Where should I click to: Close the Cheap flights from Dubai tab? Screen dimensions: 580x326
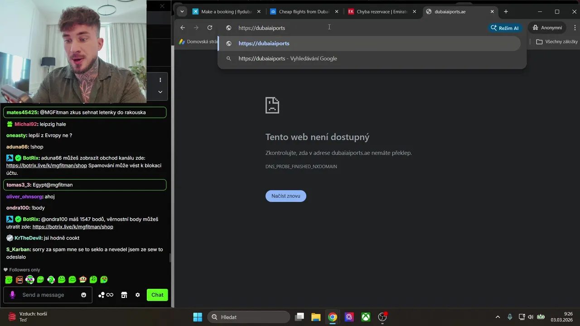click(336, 12)
